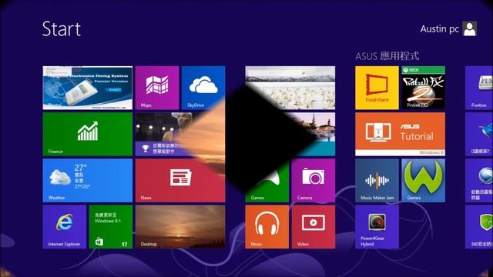The image size is (493, 277).
Task: Launch the Finance tile
Action: 87,134
